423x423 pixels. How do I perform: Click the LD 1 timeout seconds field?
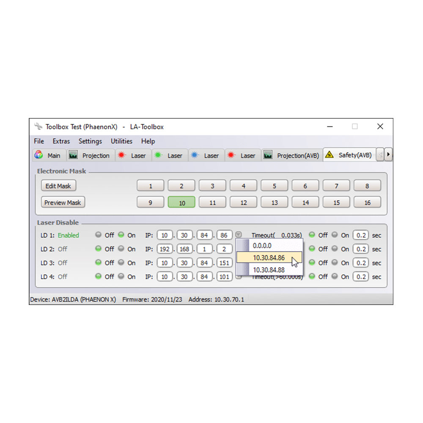click(361, 235)
